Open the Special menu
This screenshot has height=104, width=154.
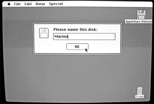pyautogui.click(x=56, y=4)
